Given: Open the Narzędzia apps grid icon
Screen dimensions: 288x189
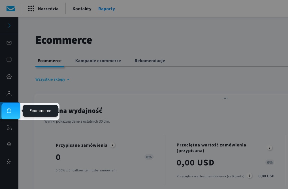Looking at the screenshot, I should point(31,9).
